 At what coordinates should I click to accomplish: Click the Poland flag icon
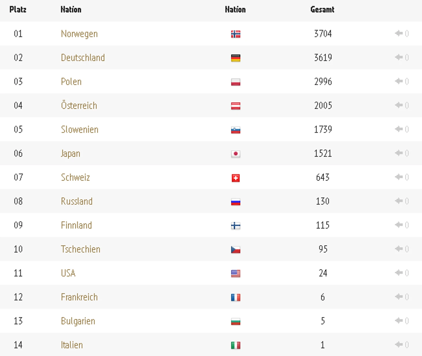[236, 82]
